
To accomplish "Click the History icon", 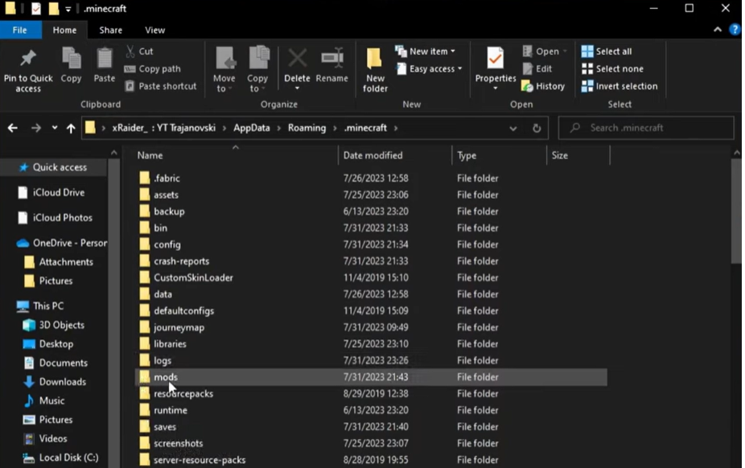I will click(543, 86).
